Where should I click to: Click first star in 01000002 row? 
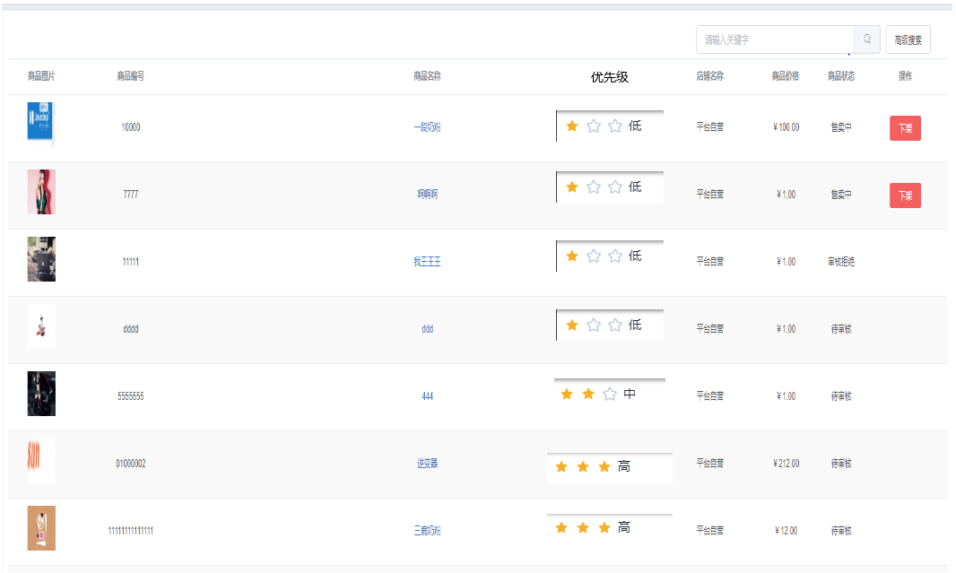click(x=561, y=467)
